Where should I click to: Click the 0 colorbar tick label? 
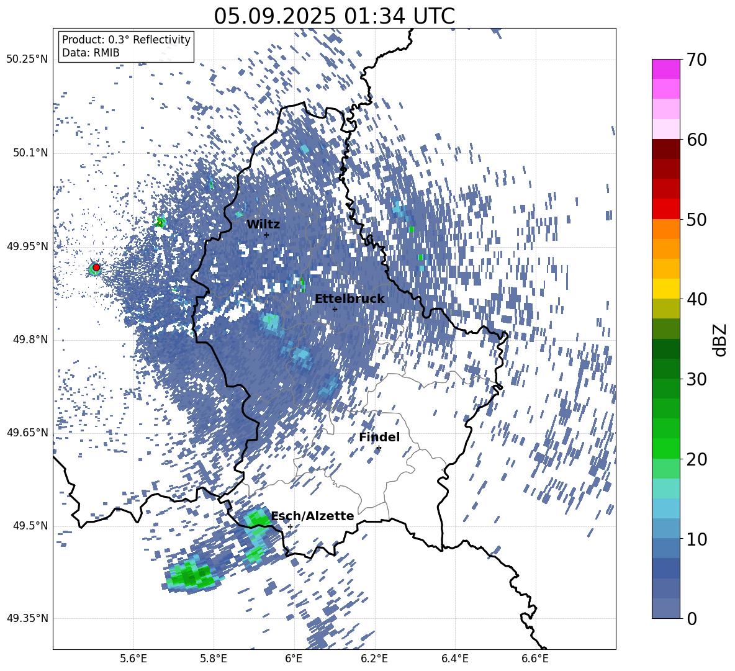(692, 618)
